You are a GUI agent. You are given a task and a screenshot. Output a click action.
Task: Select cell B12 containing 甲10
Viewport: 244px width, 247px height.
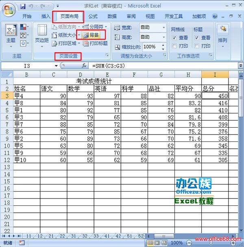coord(27,160)
